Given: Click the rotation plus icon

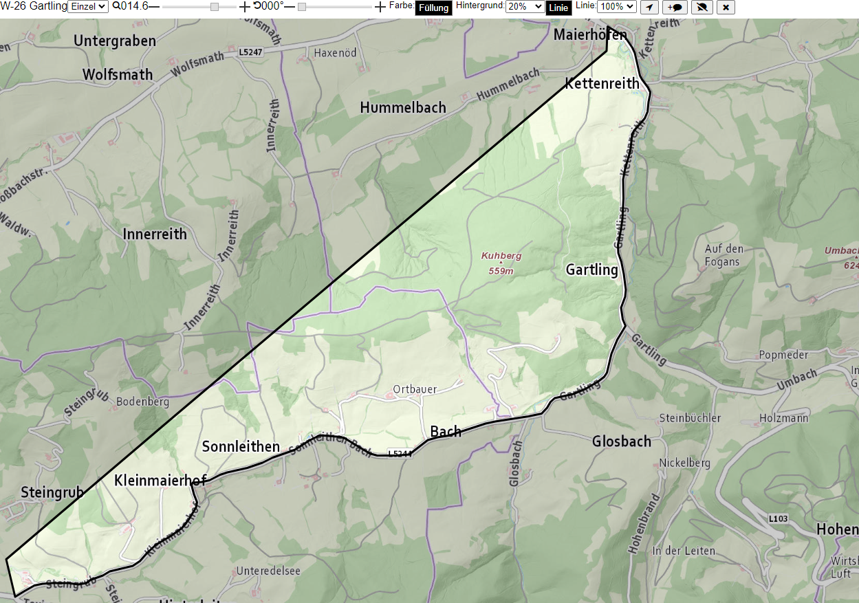Looking at the screenshot, I should click(380, 6).
